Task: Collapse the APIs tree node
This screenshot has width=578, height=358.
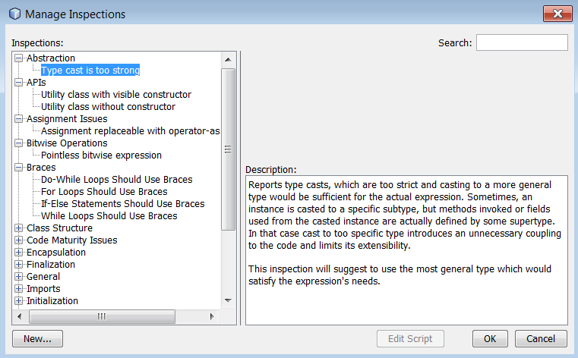Action: (x=19, y=83)
